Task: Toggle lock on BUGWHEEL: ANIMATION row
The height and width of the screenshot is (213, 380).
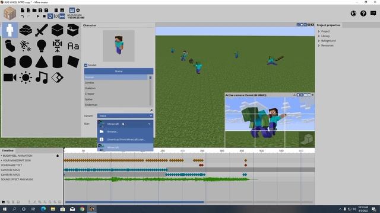Action: point(58,156)
